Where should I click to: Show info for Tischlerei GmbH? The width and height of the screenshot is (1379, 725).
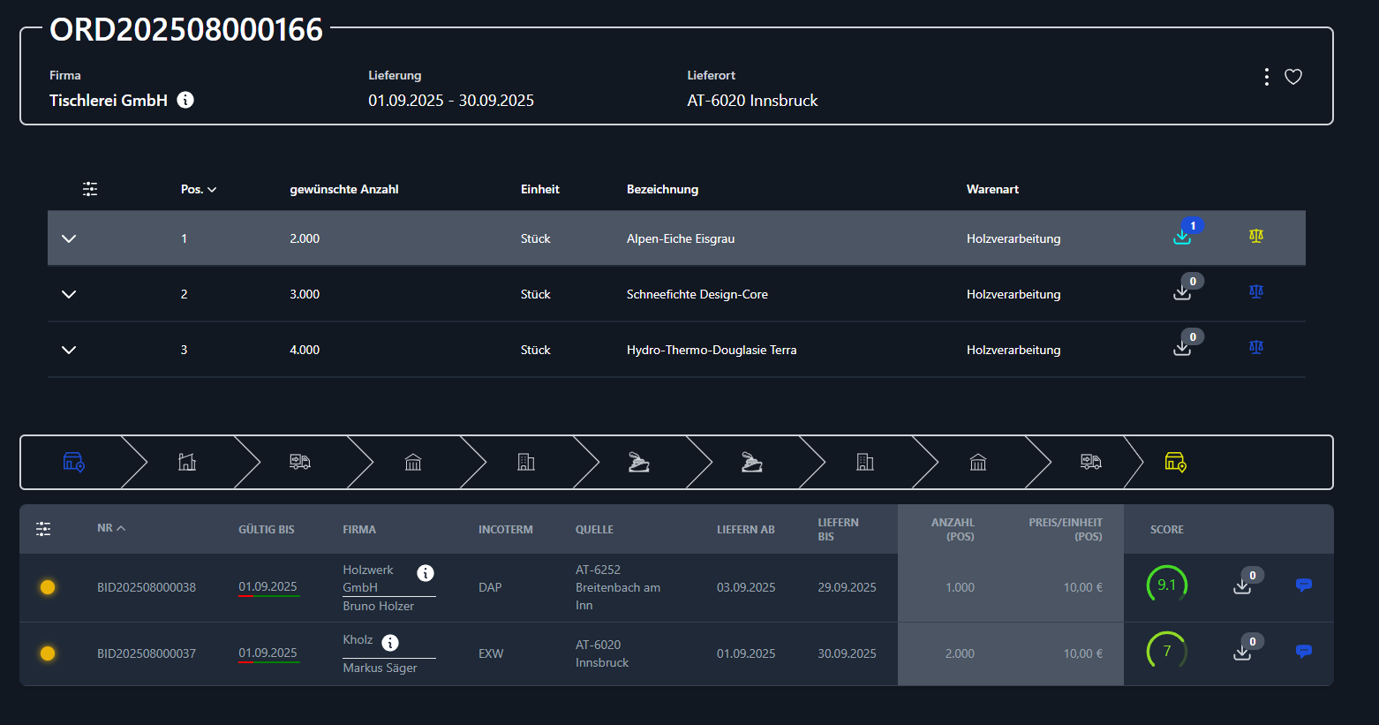[185, 100]
